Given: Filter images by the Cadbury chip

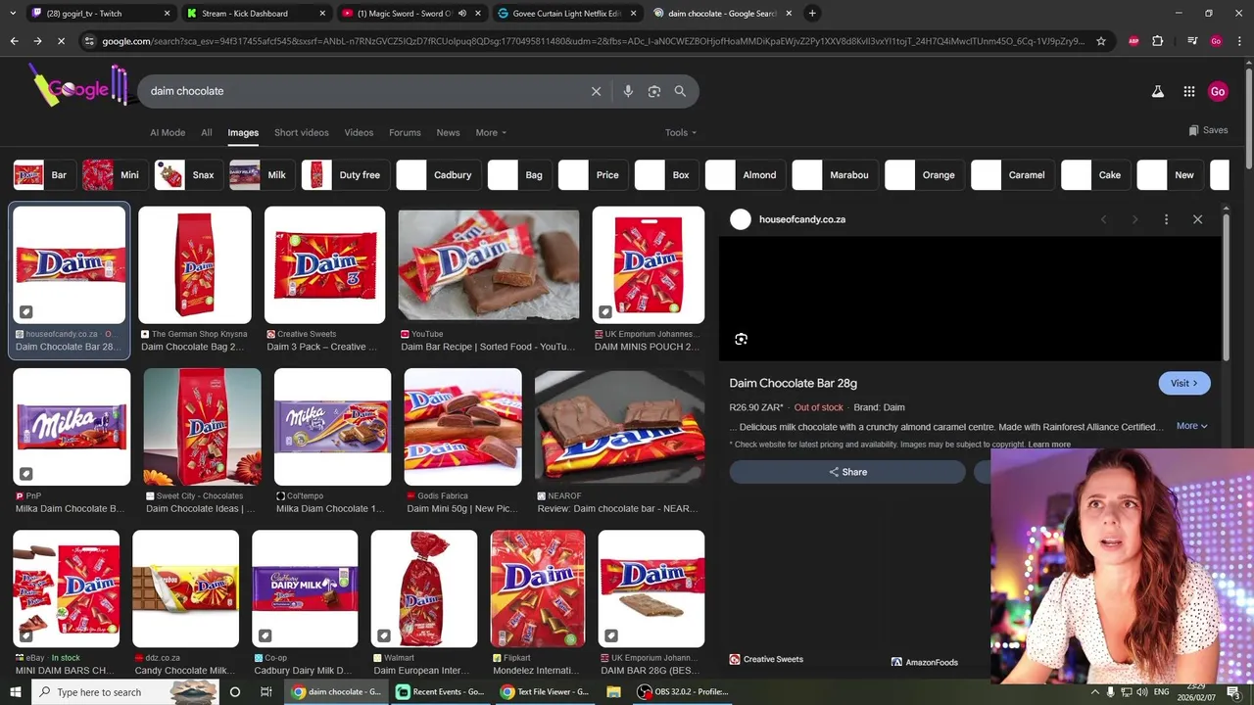Looking at the screenshot, I should (x=437, y=175).
